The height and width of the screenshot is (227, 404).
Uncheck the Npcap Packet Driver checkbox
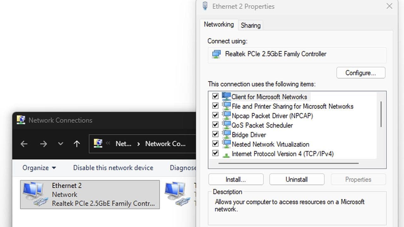(x=215, y=115)
